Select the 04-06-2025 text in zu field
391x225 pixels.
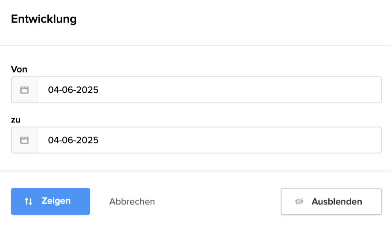coord(73,140)
